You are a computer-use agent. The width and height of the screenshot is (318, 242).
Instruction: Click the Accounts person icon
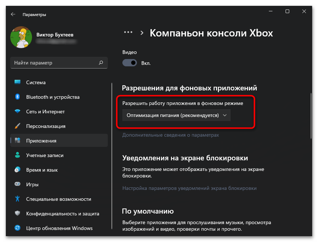point(17,155)
